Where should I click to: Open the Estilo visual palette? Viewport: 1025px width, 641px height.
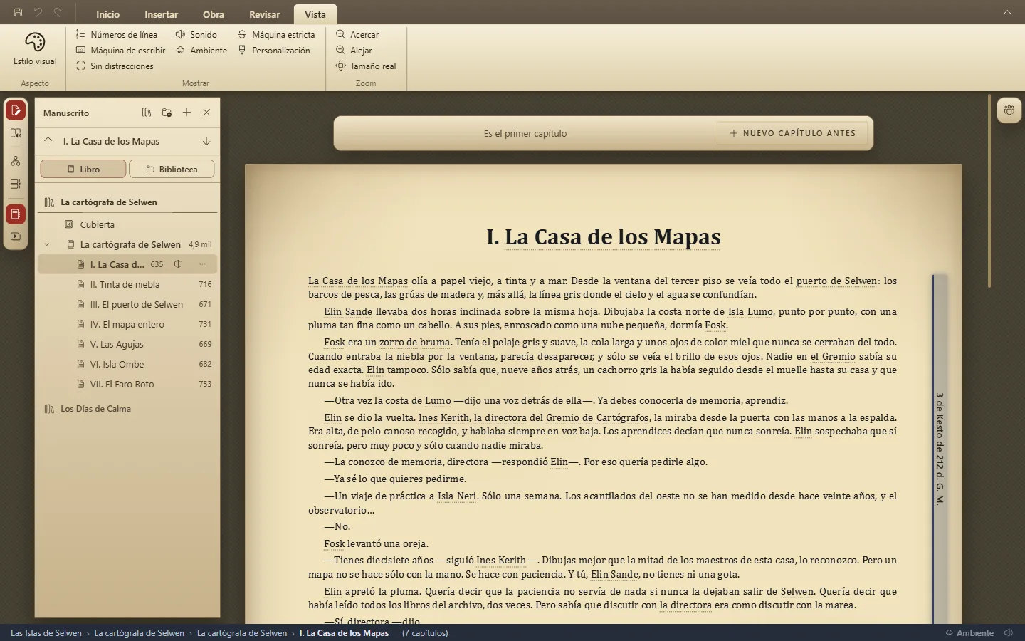tap(35, 48)
